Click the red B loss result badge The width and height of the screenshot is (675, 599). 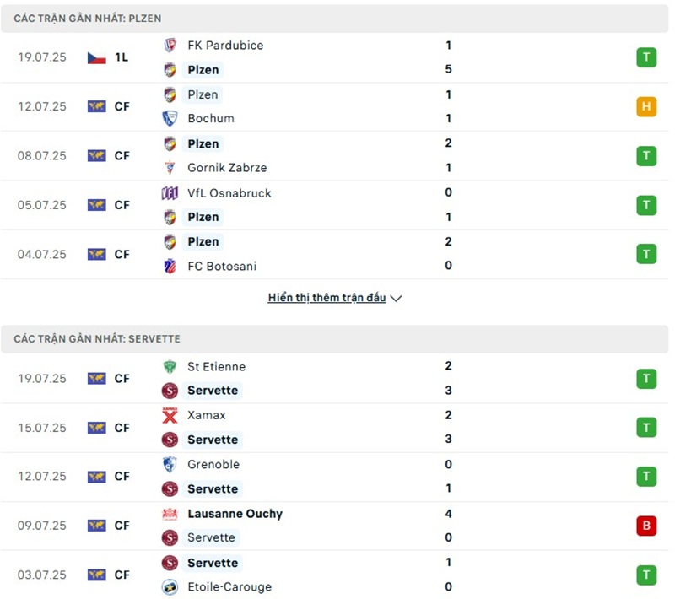tap(646, 526)
